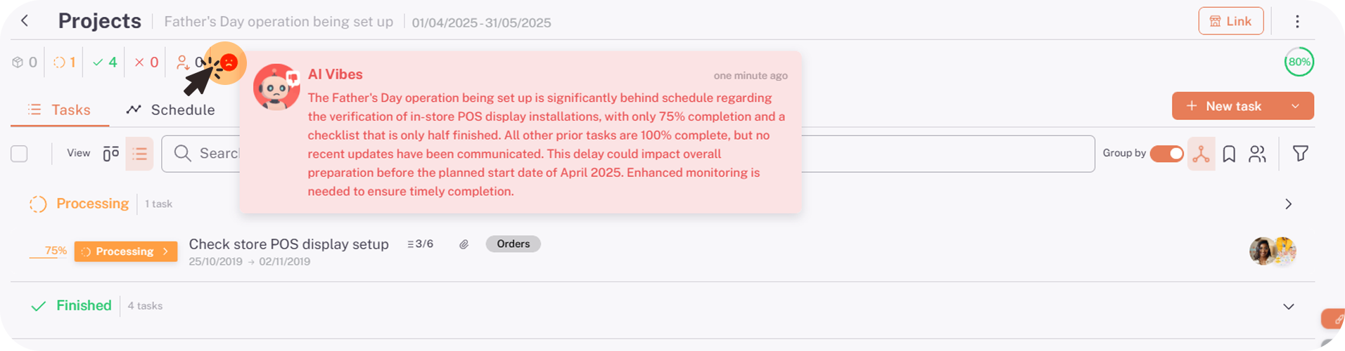1345x351 pixels.
Task: Click the 80% progress circle indicator
Action: click(x=1299, y=62)
